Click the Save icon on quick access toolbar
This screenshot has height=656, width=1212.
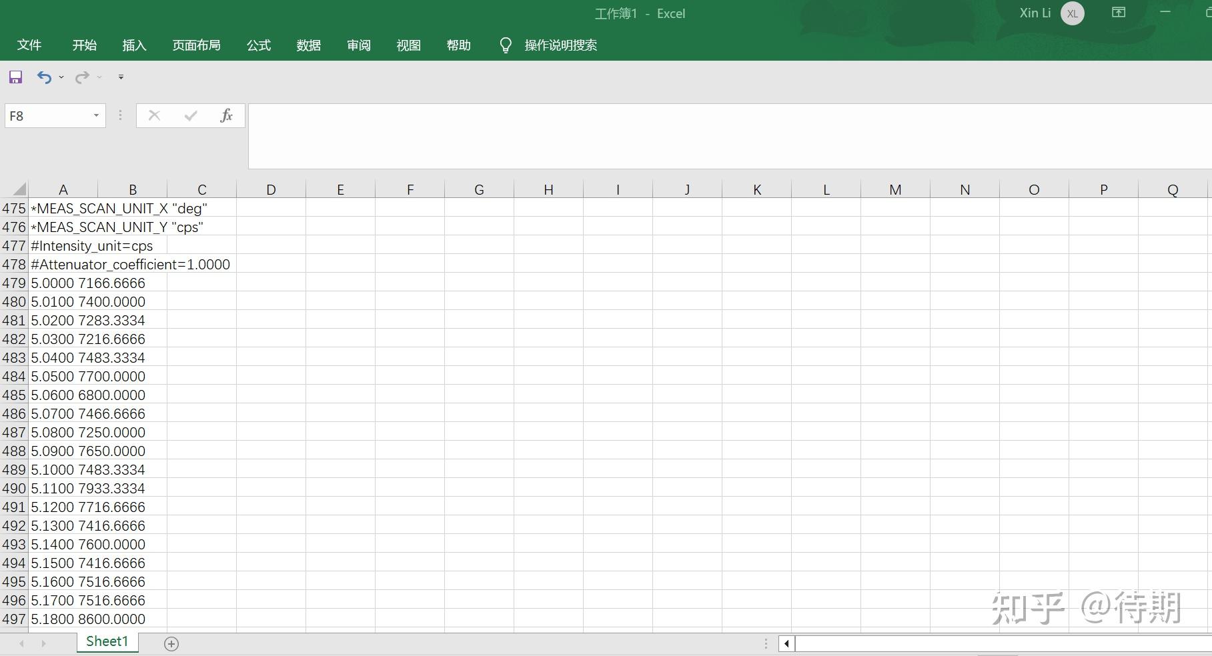[15, 77]
